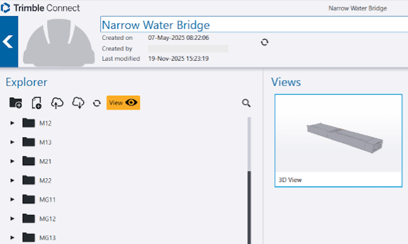Click the project sync icon beside dates
This screenshot has width=408, height=244.
264,42
